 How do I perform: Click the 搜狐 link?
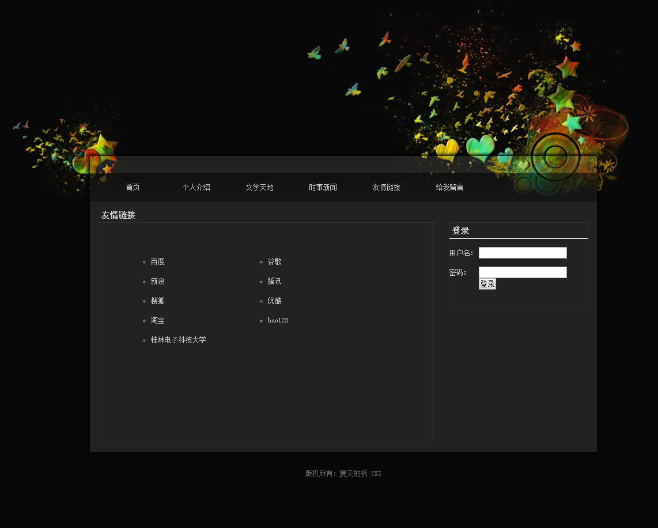157,301
